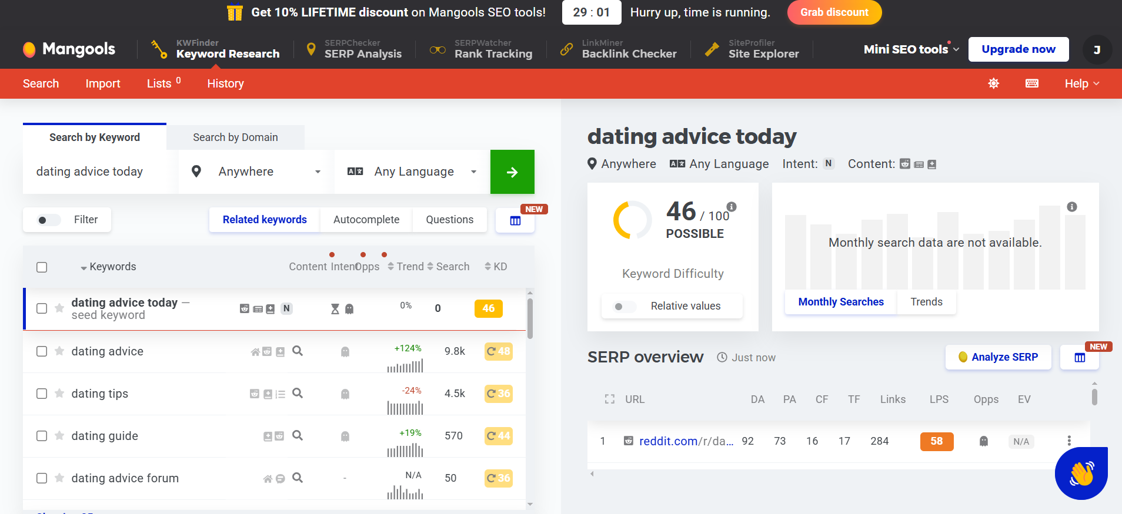Viewport: 1122px width, 514px height.
Task: Click magnifier icon in 'dating tips' row
Action: click(298, 393)
